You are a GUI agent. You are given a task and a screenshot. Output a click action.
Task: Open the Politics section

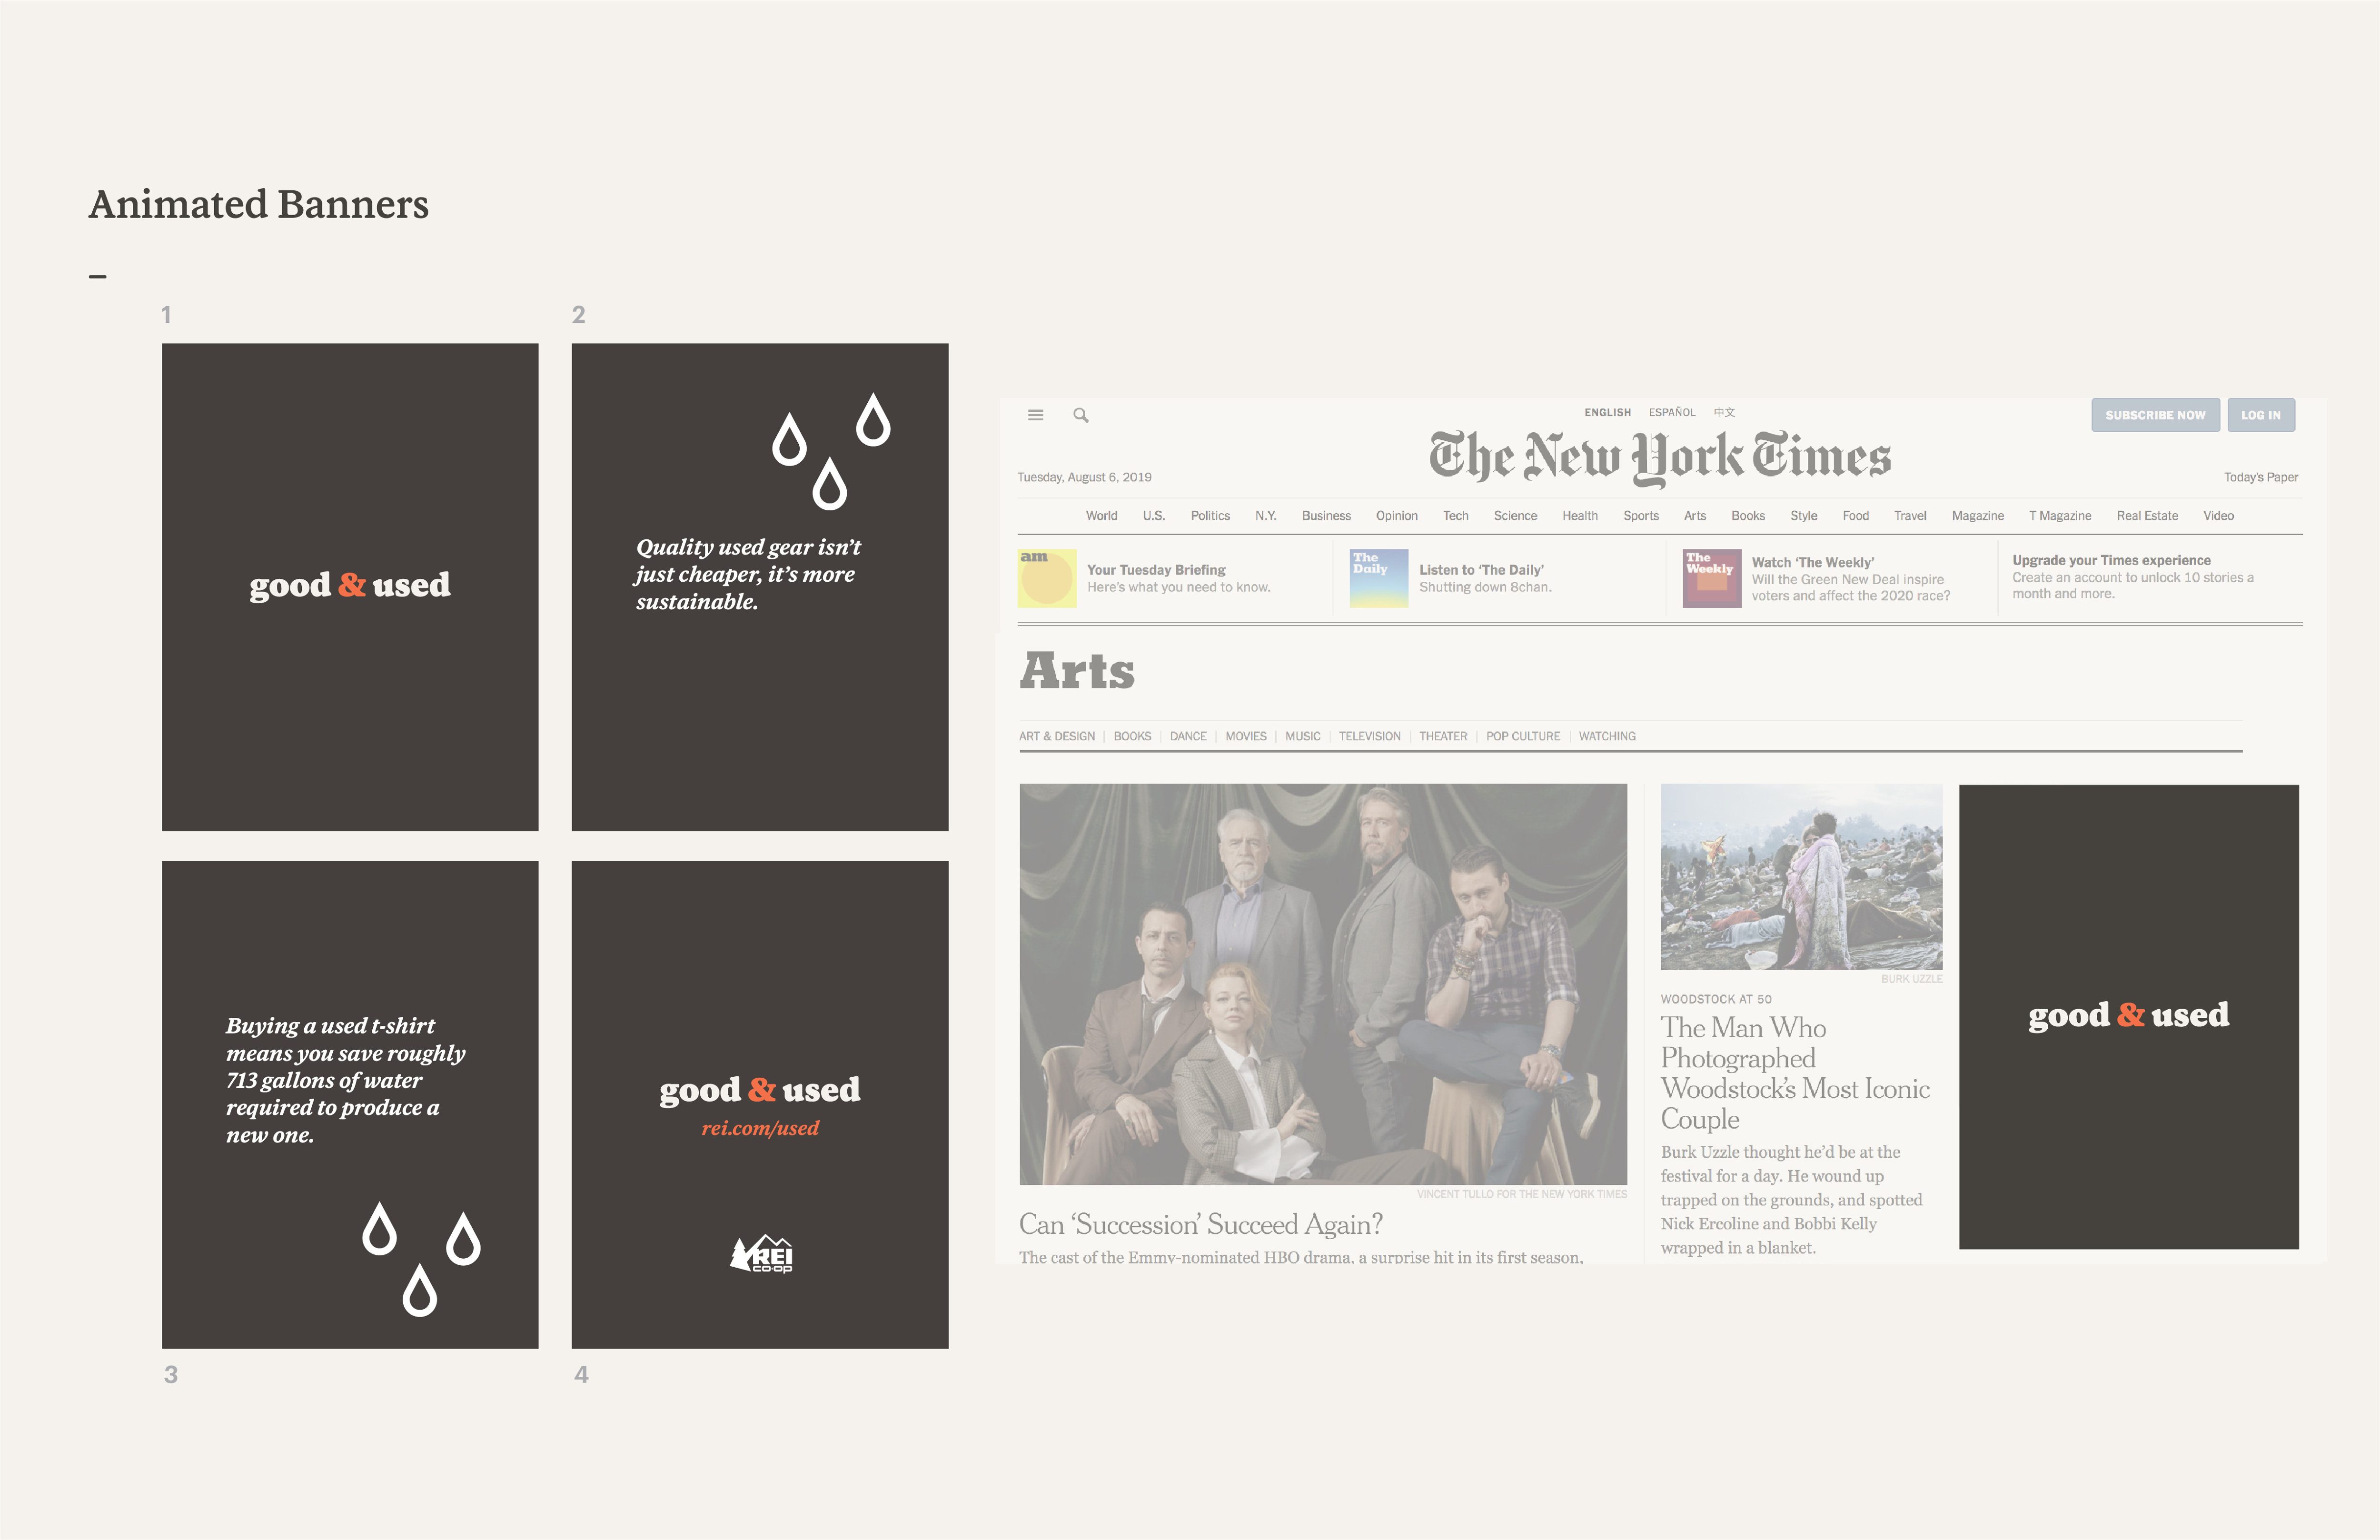tap(1210, 516)
